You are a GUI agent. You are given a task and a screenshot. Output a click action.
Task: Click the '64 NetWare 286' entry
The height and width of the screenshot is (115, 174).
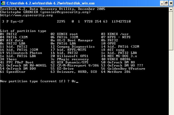point(116,72)
